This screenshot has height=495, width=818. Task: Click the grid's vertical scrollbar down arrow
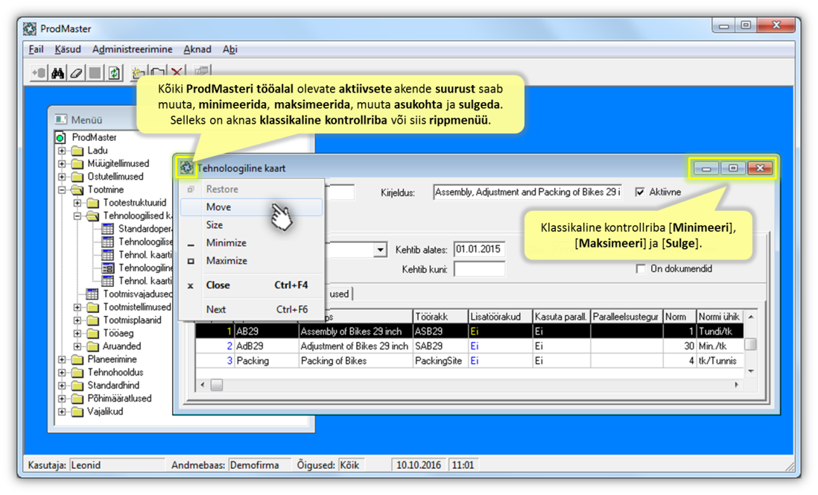coord(751,371)
